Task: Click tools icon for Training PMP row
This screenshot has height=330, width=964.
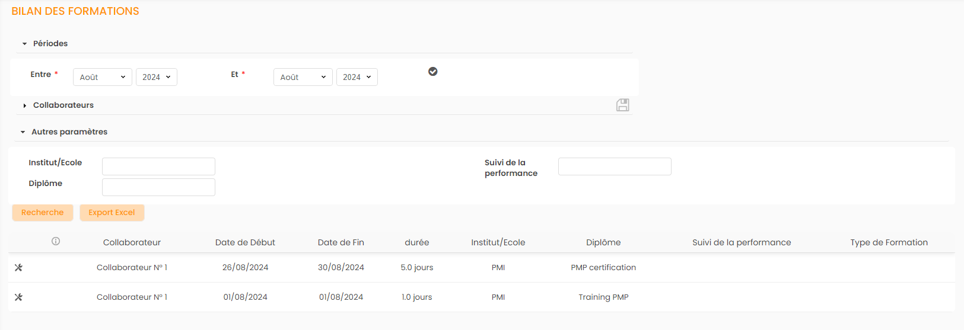Action: (x=18, y=297)
